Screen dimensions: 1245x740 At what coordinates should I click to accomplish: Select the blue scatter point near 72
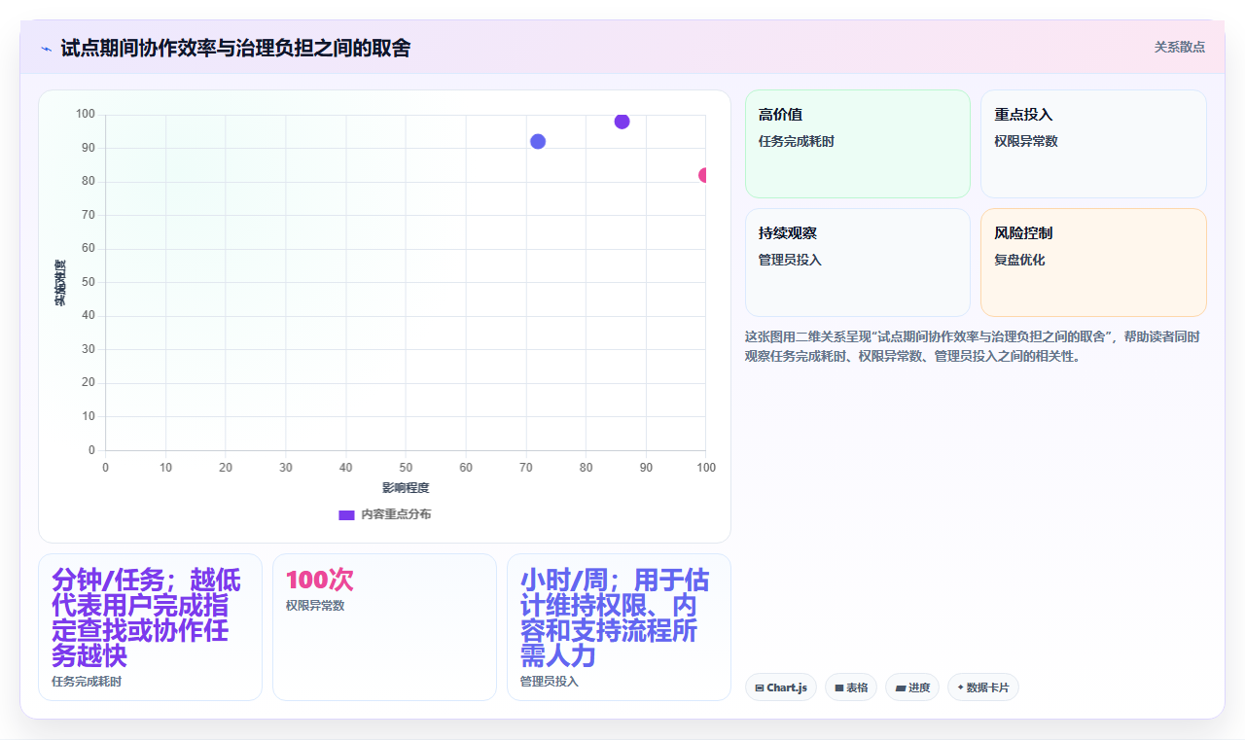538,142
